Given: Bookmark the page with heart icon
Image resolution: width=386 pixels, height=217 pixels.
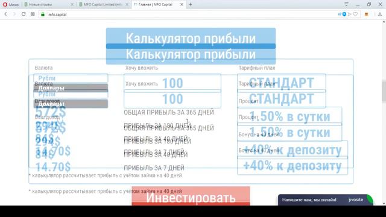Looking at the screenshot, I should [355, 14].
